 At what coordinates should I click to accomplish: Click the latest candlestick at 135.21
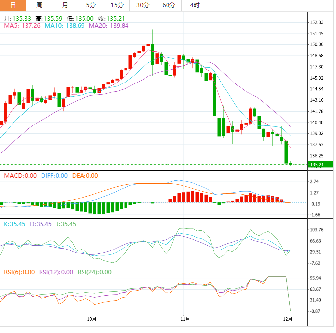[x=291, y=164]
